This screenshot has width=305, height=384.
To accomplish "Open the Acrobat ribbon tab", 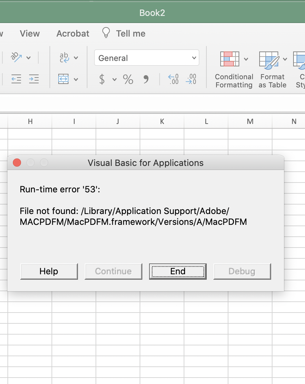I will [73, 34].
